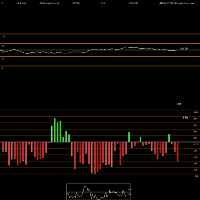This screenshot has width=200, height=200.
Task: Click the 69 label in mini chart
Action: [129, 190]
